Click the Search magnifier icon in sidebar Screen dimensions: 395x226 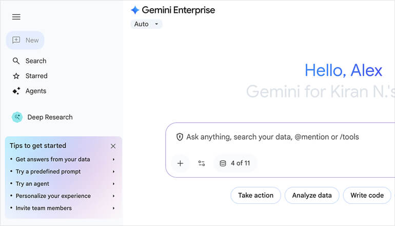coord(16,61)
